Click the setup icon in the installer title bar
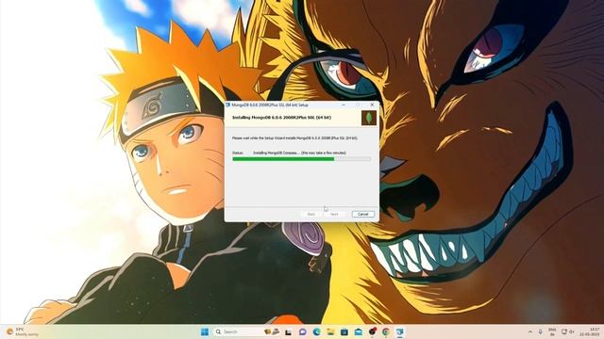Viewport: 604px width, 339px height. (228, 105)
